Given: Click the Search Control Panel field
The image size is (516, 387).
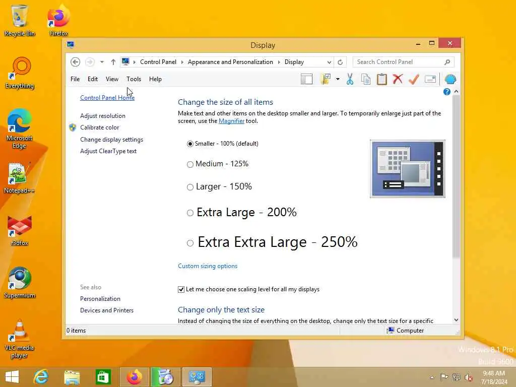Looking at the screenshot, I should click(x=404, y=62).
